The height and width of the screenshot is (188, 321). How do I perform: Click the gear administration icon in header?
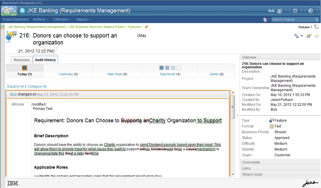[x=295, y=11]
